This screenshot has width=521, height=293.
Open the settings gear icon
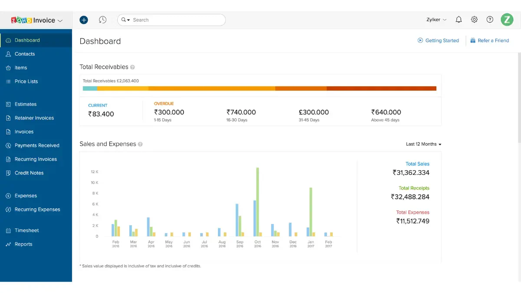point(474,20)
